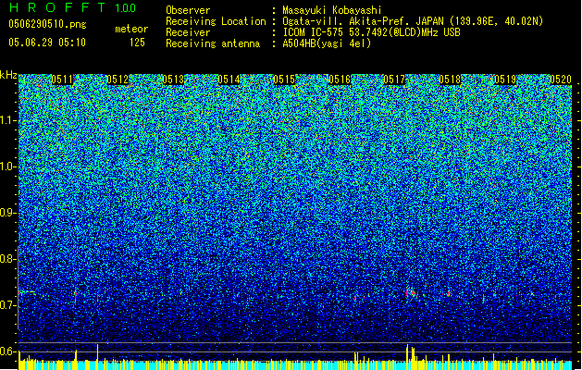Click the 0515 time marker

(284, 80)
